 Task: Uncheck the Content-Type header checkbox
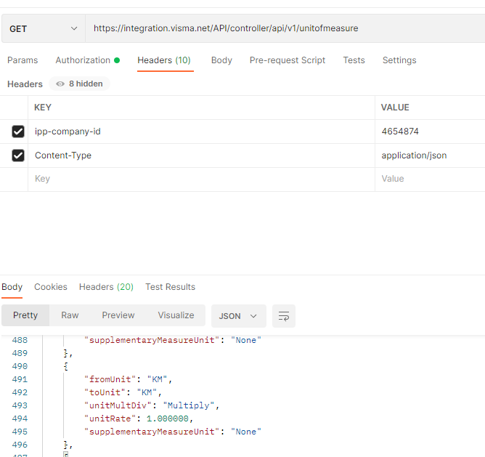18,155
